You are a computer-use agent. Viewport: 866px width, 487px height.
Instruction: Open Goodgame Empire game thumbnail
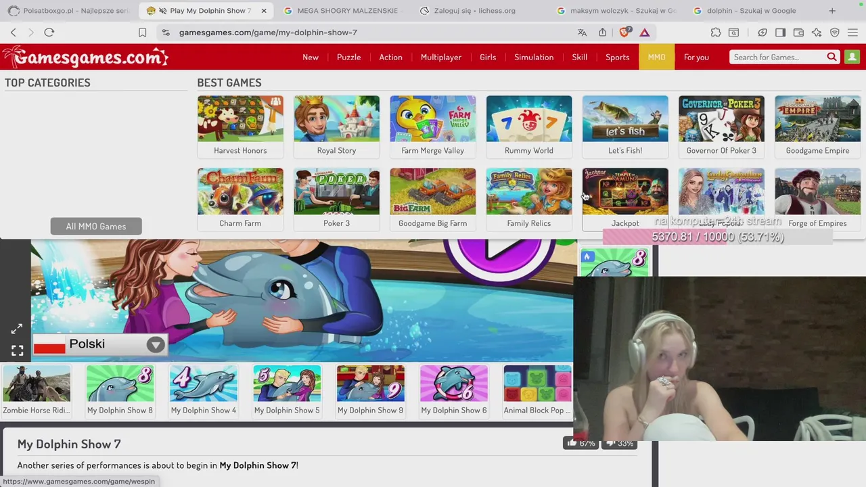(x=817, y=126)
